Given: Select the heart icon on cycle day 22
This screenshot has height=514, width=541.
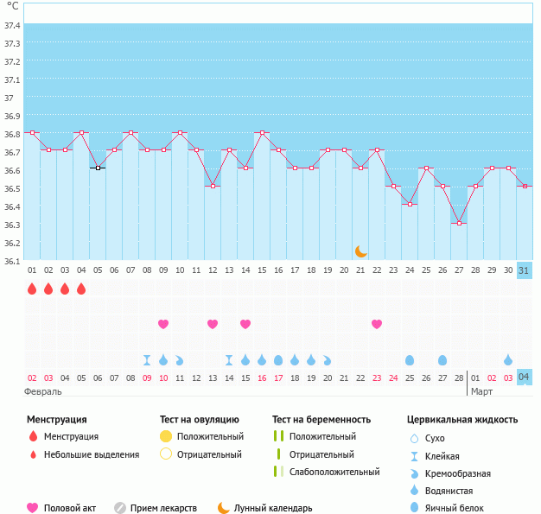Looking at the screenshot, I should click(x=377, y=324).
